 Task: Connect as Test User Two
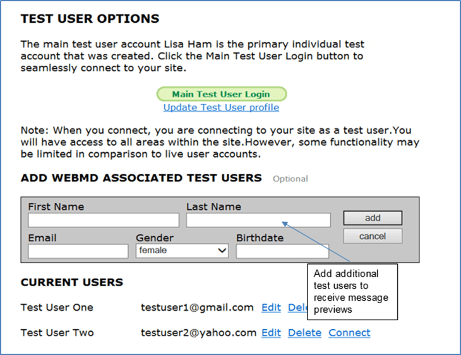(x=349, y=333)
